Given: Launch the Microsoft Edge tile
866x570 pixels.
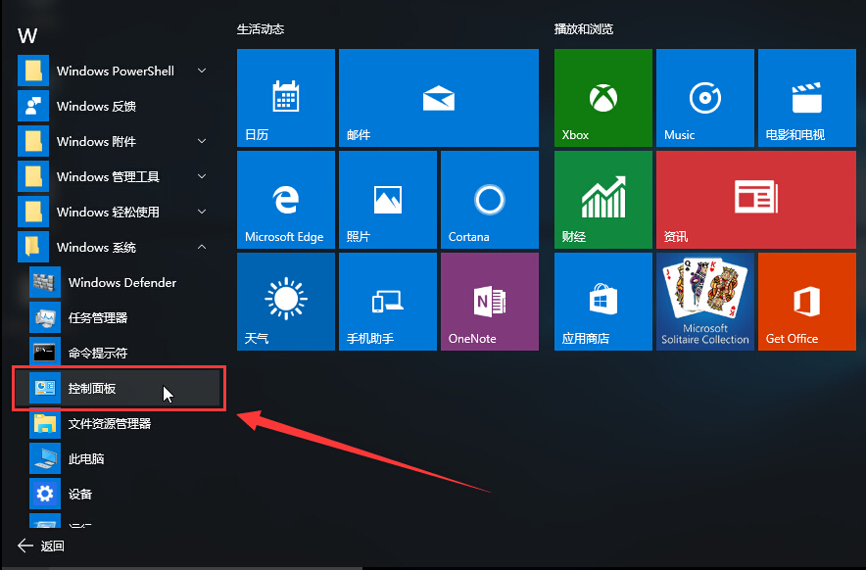Looking at the screenshot, I should (x=285, y=200).
